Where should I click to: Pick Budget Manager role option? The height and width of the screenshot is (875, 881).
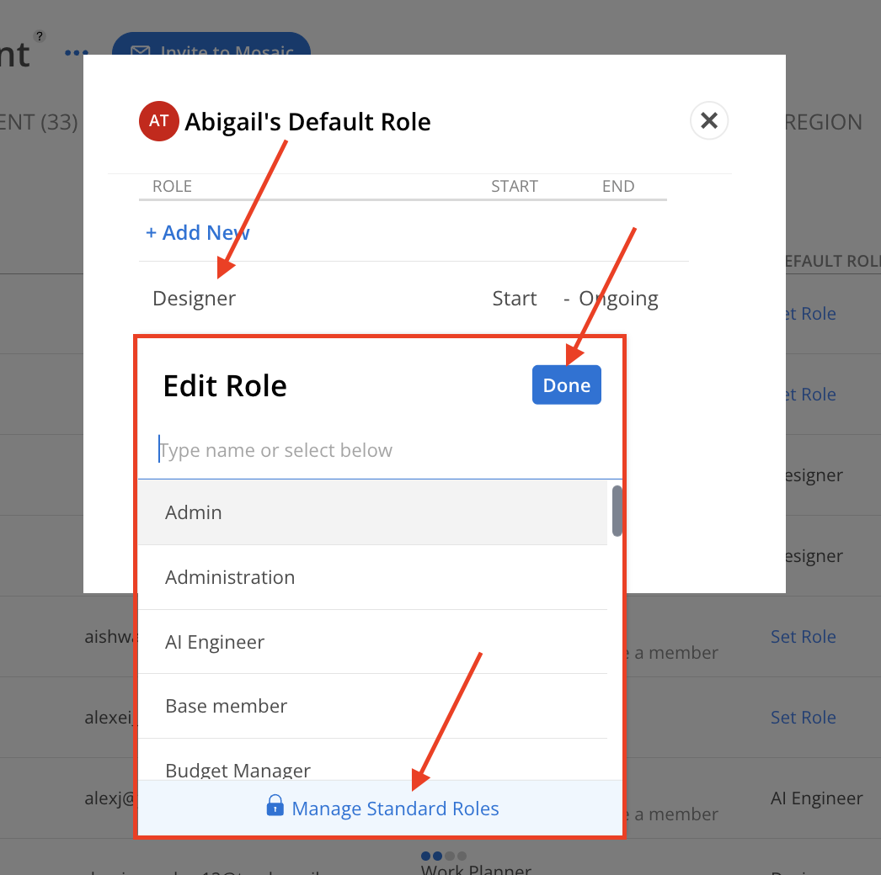[372, 760]
